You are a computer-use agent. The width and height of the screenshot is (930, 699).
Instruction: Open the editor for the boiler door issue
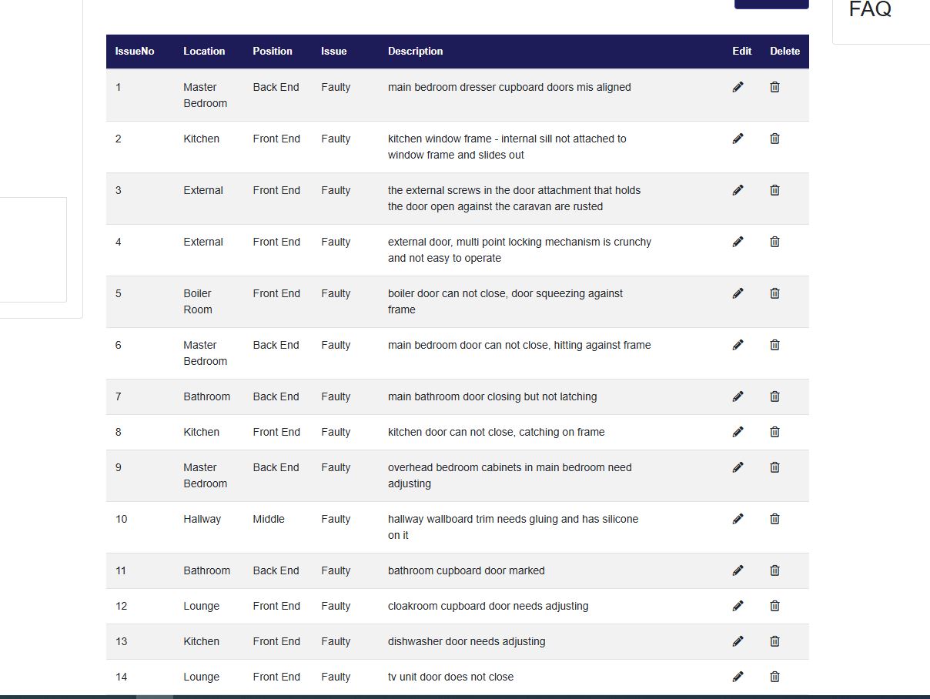pos(738,293)
